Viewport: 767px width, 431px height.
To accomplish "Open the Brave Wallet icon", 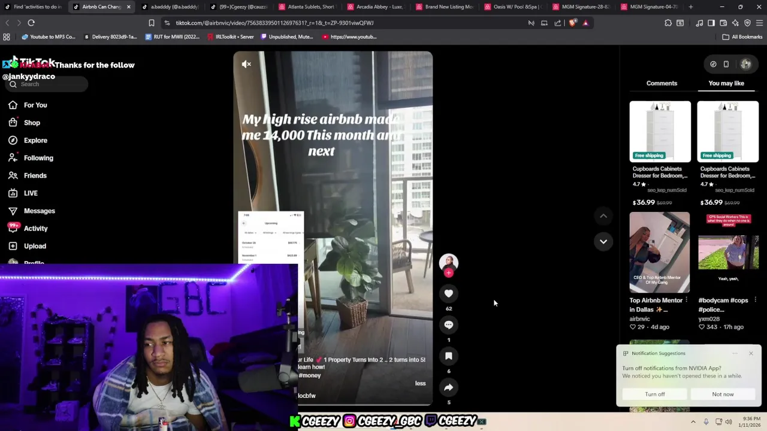I will tap(723, 23).
